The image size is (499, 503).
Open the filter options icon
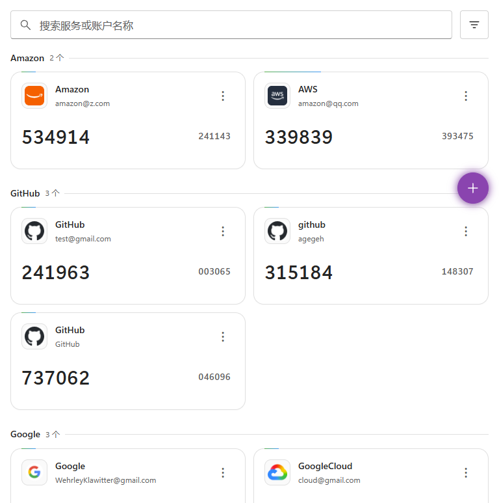click(474, 25)
